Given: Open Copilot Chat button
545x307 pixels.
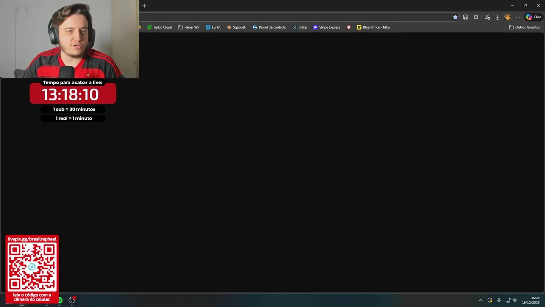Looking at the screenshot, I should click(533, 17).
